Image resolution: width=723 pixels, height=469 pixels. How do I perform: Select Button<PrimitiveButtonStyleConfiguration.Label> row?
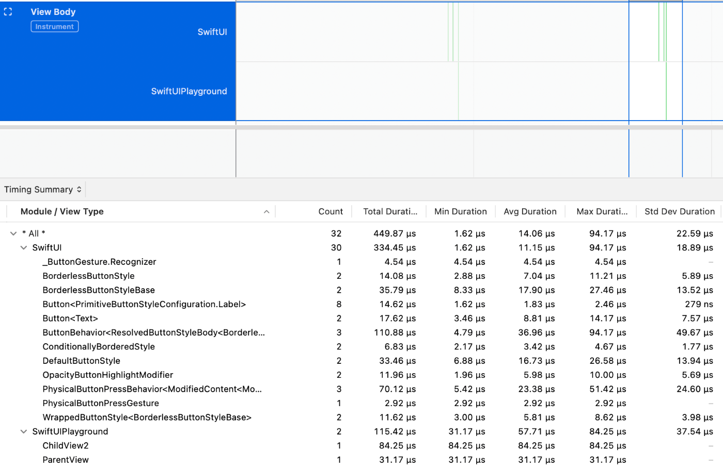tap(361, 305)
